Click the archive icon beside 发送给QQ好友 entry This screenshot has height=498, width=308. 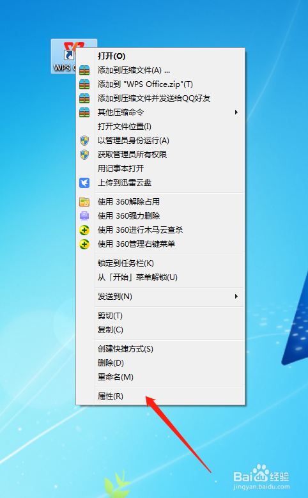(84, 98)
